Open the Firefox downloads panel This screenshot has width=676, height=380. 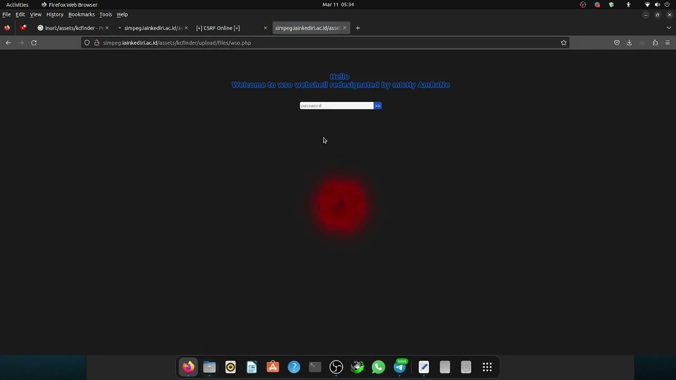click(x=629, y=43)
